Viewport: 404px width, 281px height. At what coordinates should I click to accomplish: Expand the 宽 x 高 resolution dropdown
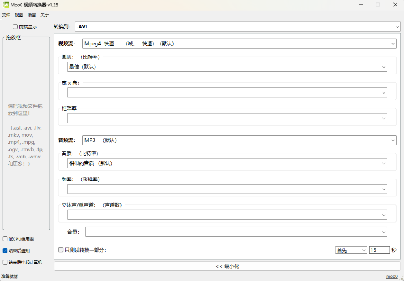point(227,92)
